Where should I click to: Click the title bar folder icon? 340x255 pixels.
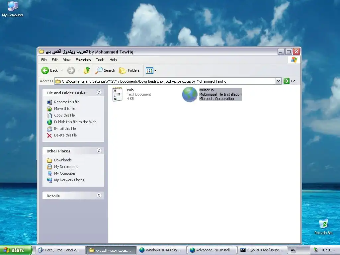click(42, 51)
